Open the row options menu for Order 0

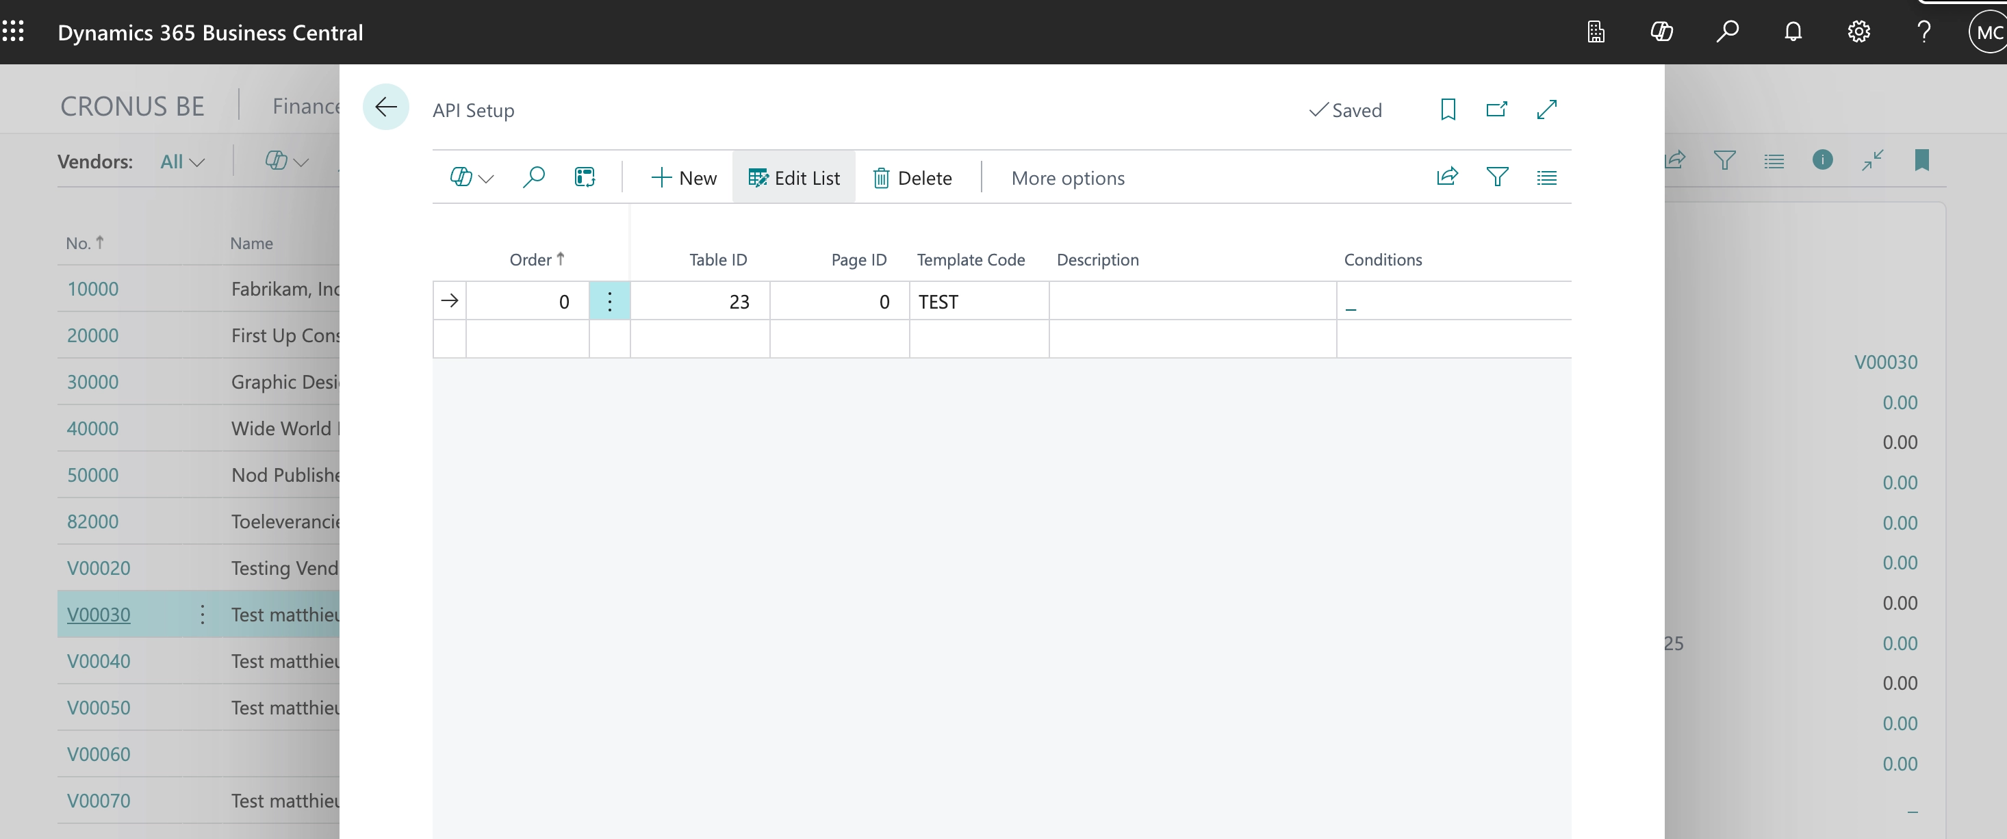609,302
